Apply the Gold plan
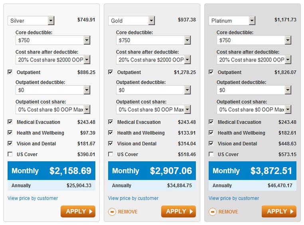The image size is (304, 225). [x=178, y=211]
